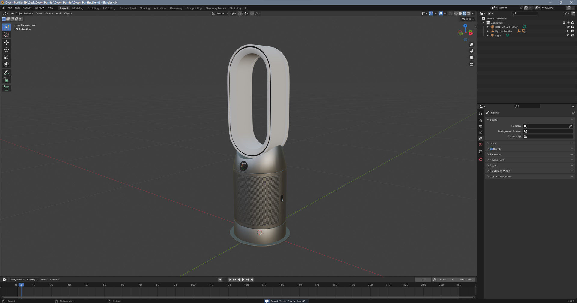577x303 pixels.
Task: Select the Transform tool
Action: pyautogui.click(x=6, y=64)
